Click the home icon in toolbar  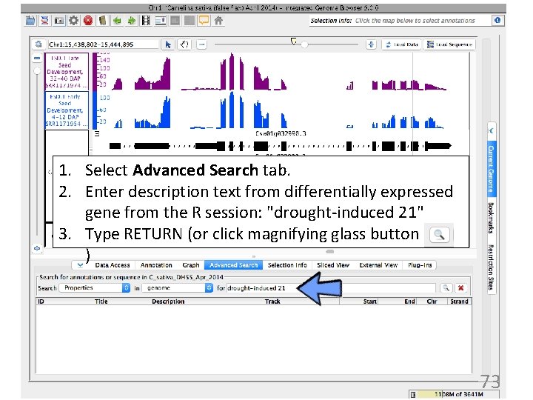click(x=218, y=21)
